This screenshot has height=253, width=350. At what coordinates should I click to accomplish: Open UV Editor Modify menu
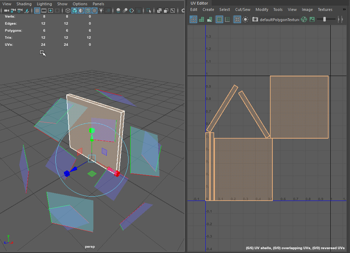[262, 10]
